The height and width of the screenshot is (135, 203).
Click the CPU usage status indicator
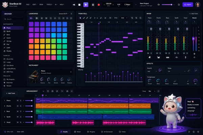pos(9,132)
